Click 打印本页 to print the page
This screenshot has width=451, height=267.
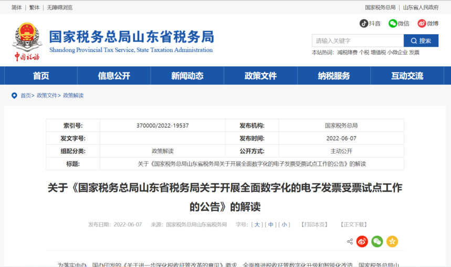click(314, 225)
